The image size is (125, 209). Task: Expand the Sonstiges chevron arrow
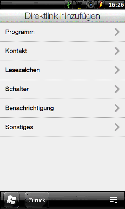click(x=117, y=127)
